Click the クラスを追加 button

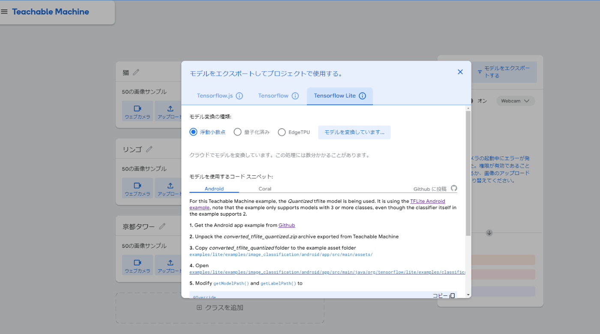click(x=220, y=307)
